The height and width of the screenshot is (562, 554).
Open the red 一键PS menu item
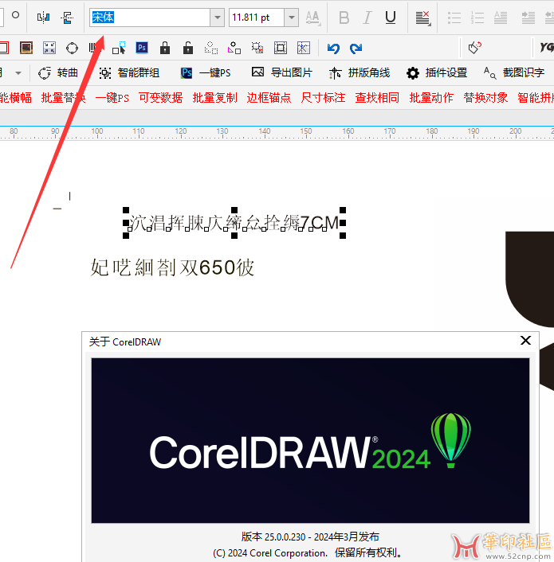pyautogui.click(x=112, y=97)
